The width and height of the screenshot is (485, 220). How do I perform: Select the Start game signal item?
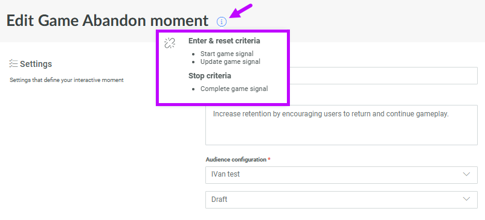226,54
